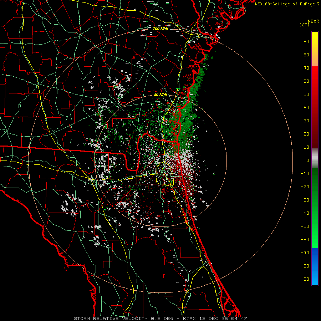Click the 04:47 timestamp
Image resolution: width=321 pixels, height=321 pixels.
coord(239,319)
